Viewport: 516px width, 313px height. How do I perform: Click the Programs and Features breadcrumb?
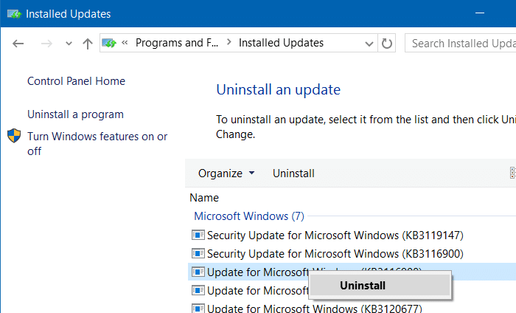(177, 43)
